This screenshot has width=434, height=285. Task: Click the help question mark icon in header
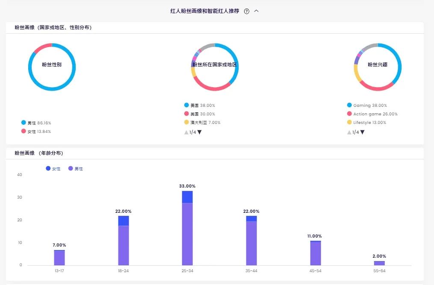247,12
